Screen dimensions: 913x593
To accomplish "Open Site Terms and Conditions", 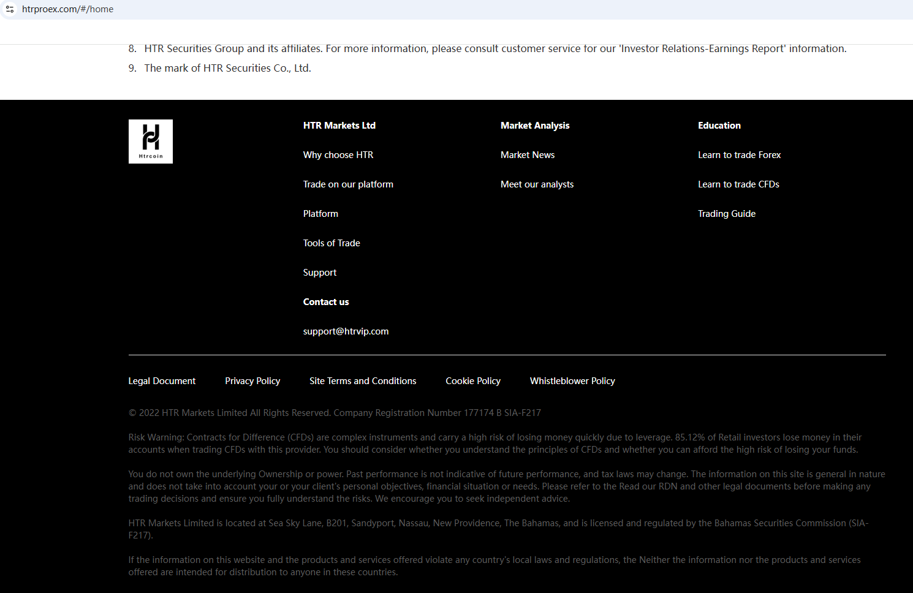I will click(x=363, y=381).
